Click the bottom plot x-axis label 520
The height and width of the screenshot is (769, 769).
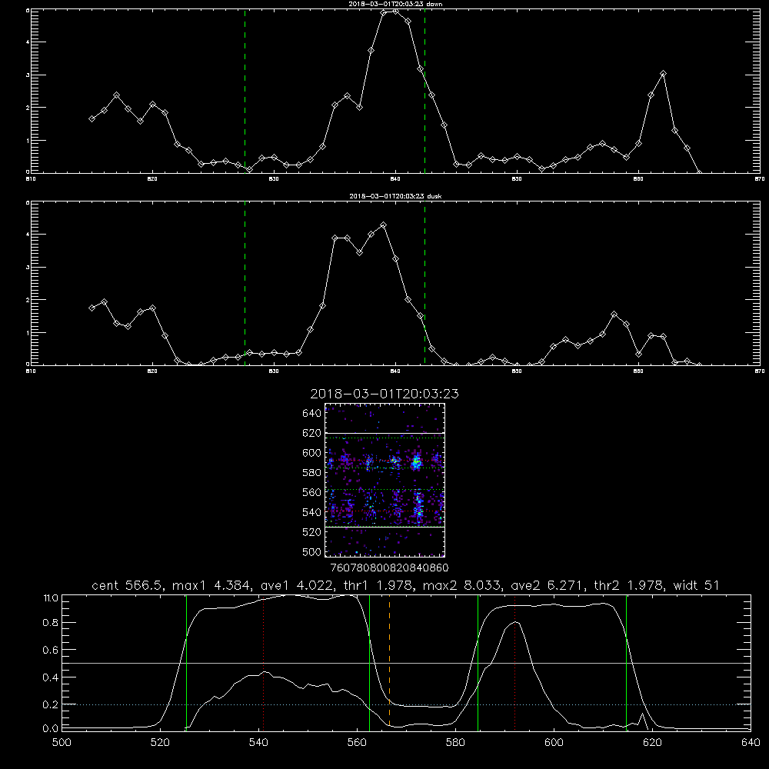click(x=160, y=742)
